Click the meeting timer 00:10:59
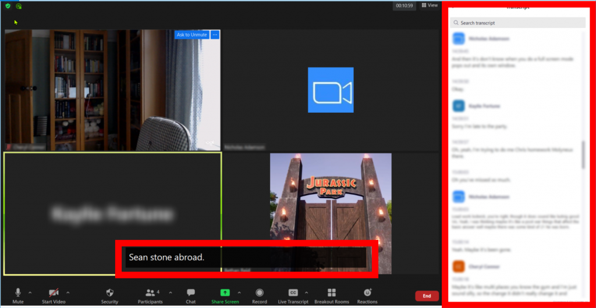The width and height of the screenshot is (596, 308). [x=405, y=6]
